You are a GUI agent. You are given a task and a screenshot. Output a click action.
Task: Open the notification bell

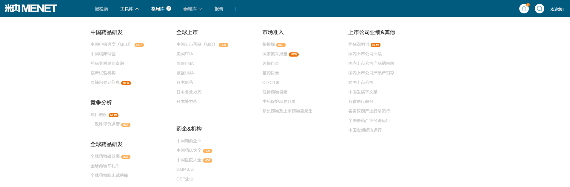[x=524, y=9]
